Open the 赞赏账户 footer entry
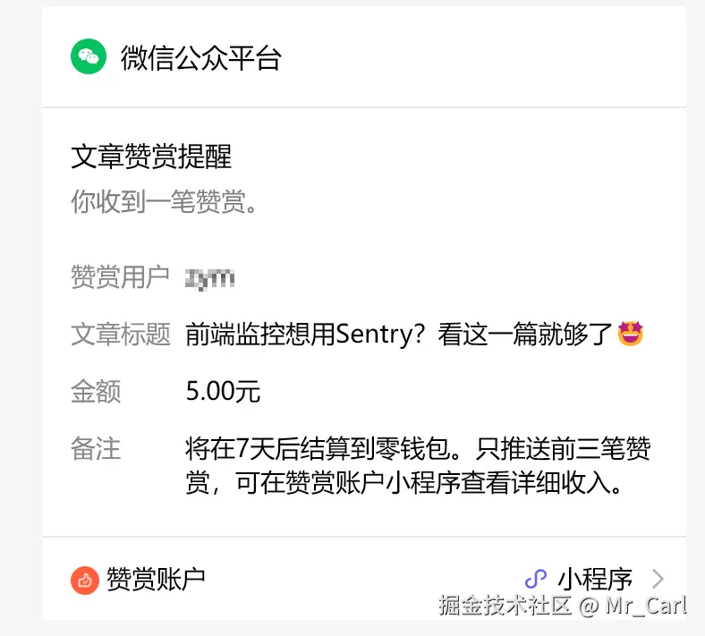 pyautogui.click(x=156, y=579)
